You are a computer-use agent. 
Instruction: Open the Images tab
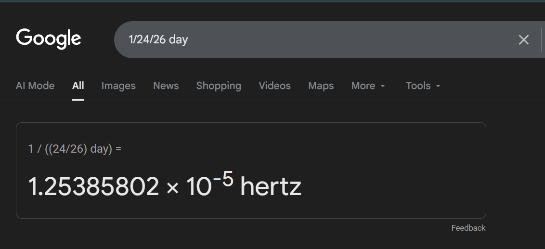[118, 86]
